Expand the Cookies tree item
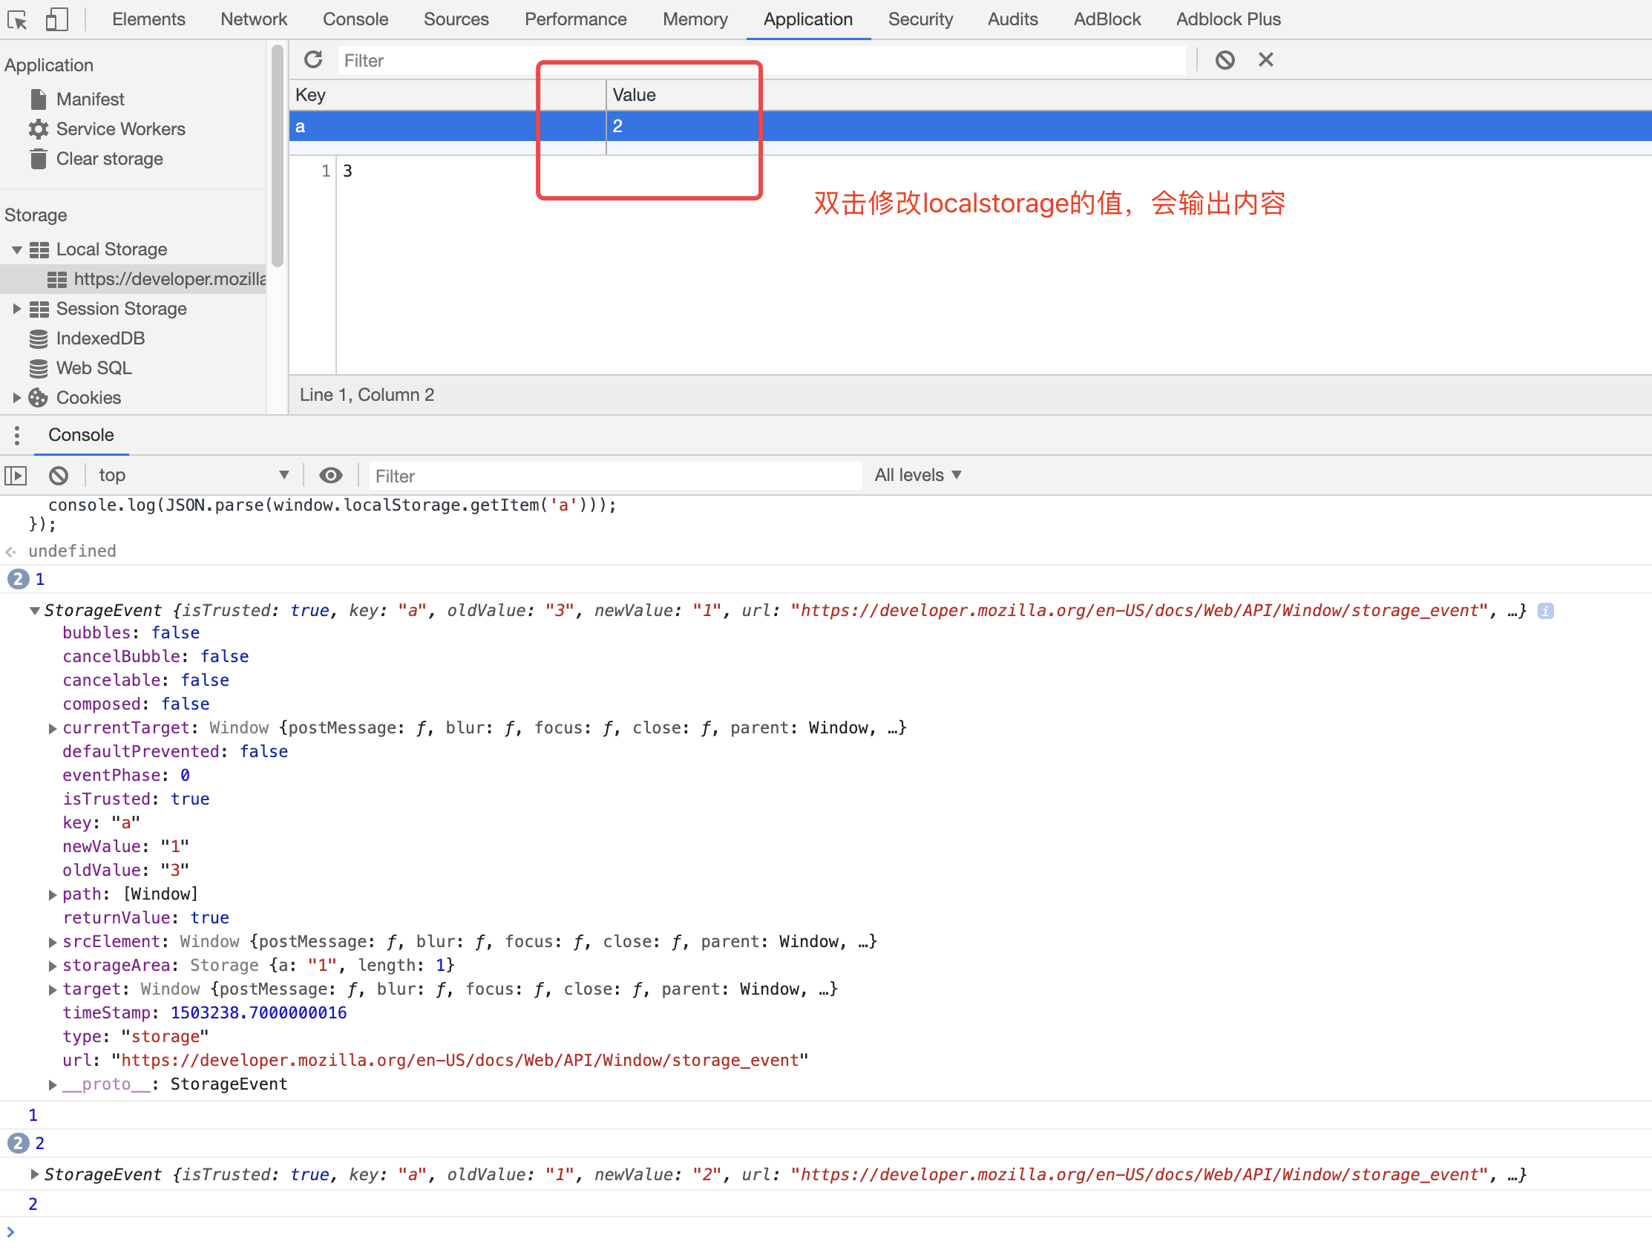 (16, 397)
